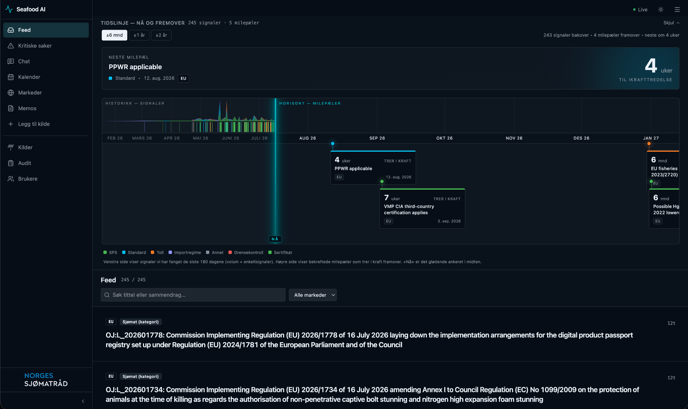The height and width of the screenshot is (409, 688).
Task: Open feed article OJ:L_202601778 title
Action: pos(369,340)
